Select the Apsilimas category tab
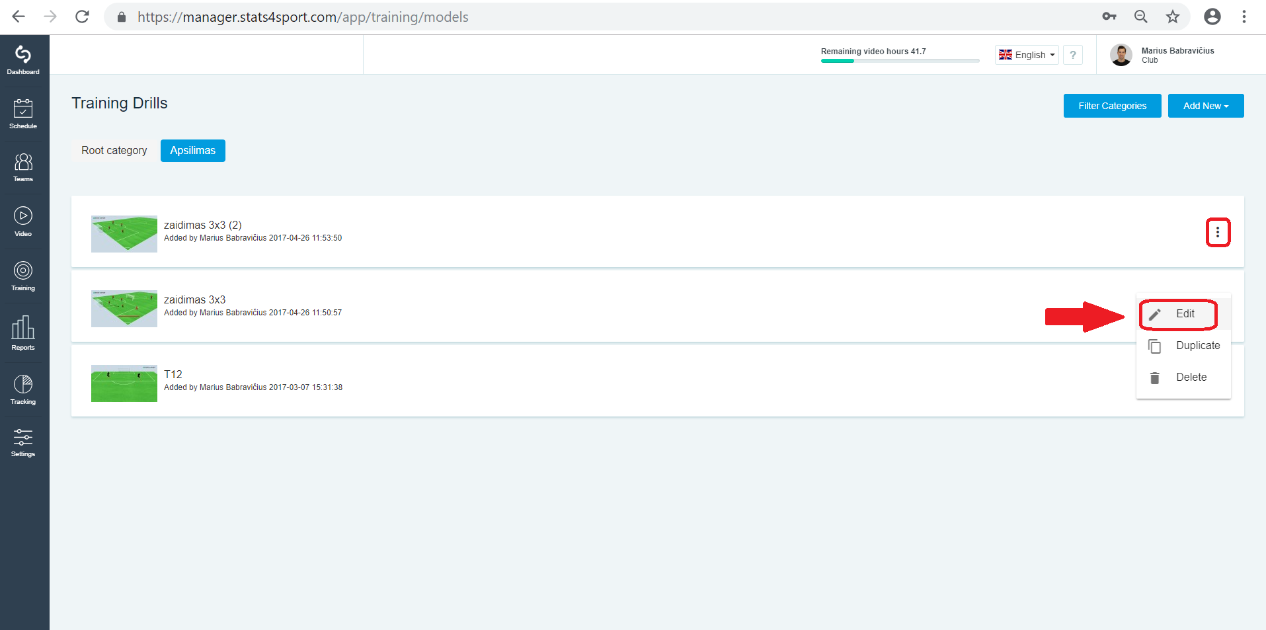The height and width of the screenshot is (630, 1266). click(193, 151)
